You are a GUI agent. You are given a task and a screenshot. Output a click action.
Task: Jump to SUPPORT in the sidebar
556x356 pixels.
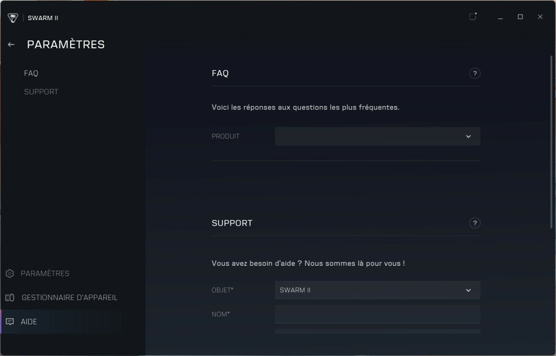(41, 91)
